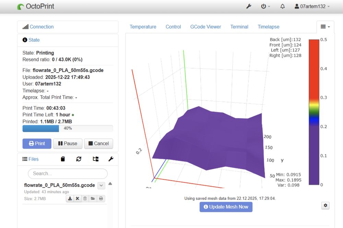Click the SD card icon in Files
This screenshot has height=228, width=343.
63,159
